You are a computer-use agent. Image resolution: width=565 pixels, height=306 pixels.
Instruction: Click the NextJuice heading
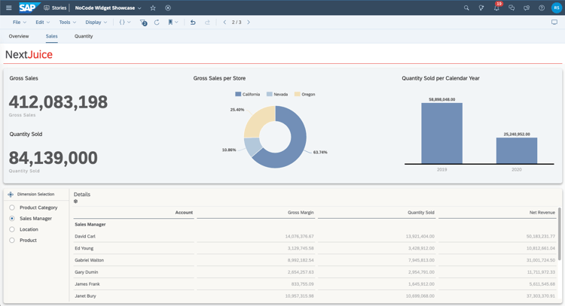29,55
